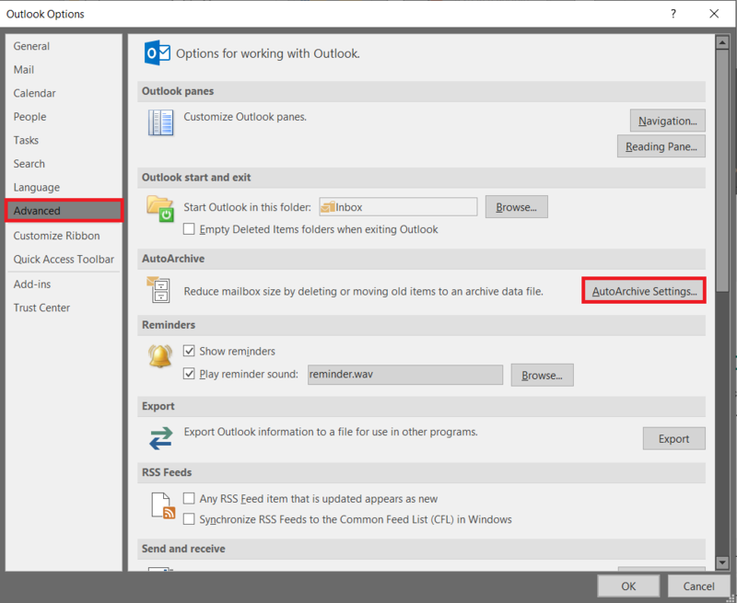Disable Play reminder sound checkbox
The height and width of the screenshot is (603, 737).
point(190,374)
